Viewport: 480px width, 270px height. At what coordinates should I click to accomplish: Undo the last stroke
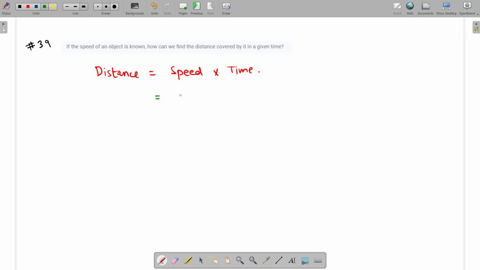[154, 7]
